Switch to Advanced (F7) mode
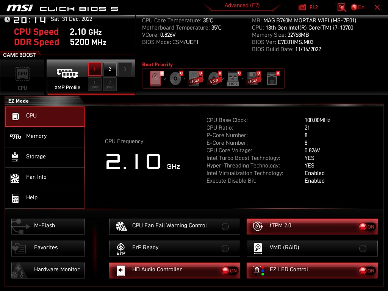Image resolution: width=388 pixels, height=291 pixels. click(242, 5)
